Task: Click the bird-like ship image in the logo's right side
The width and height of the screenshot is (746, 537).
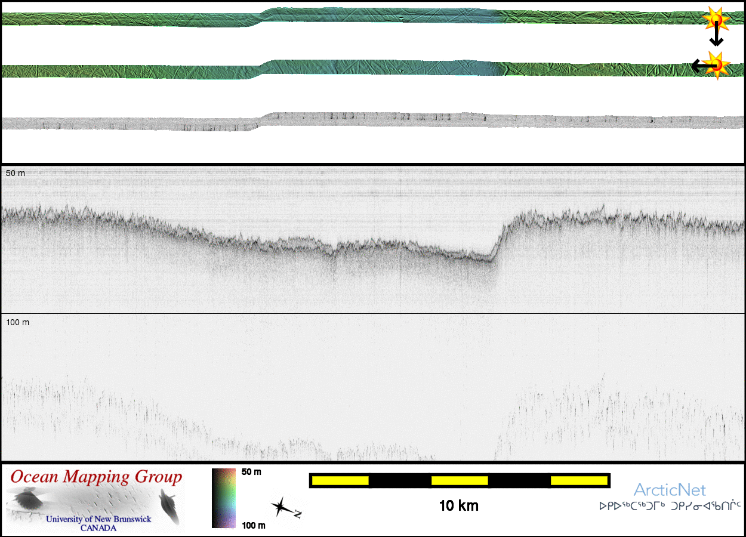Action: (x=168, y=506)
